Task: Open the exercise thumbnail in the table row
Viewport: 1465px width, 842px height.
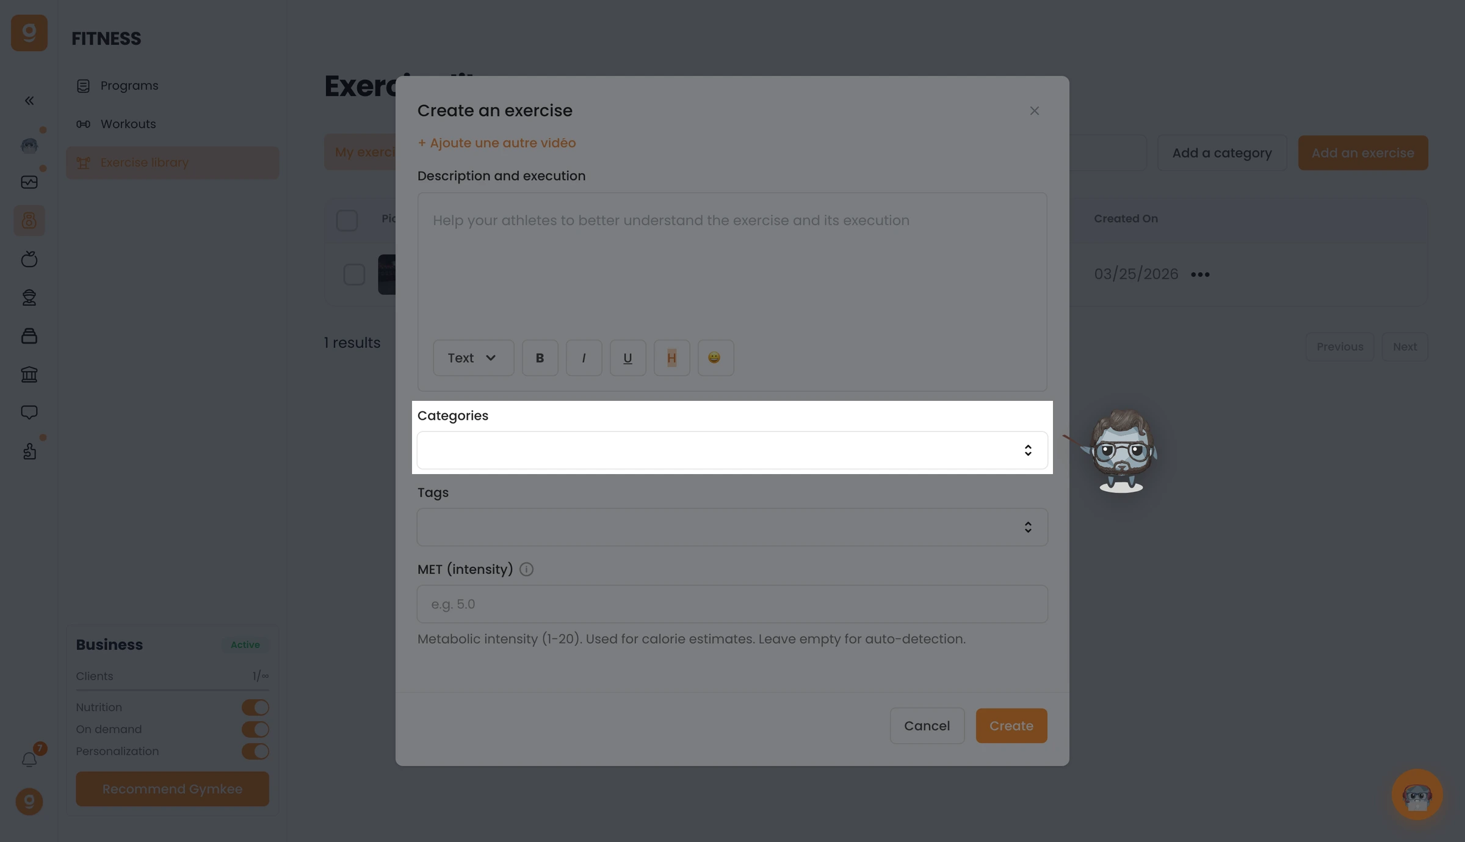Action: pos(387,275)
